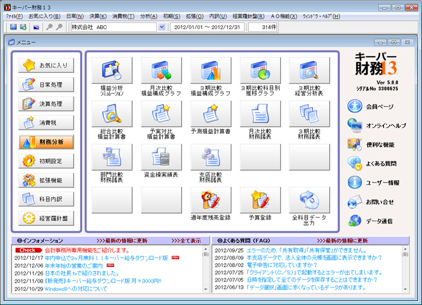Click the leftmost toolbar icon

click(x=13, y=27)
